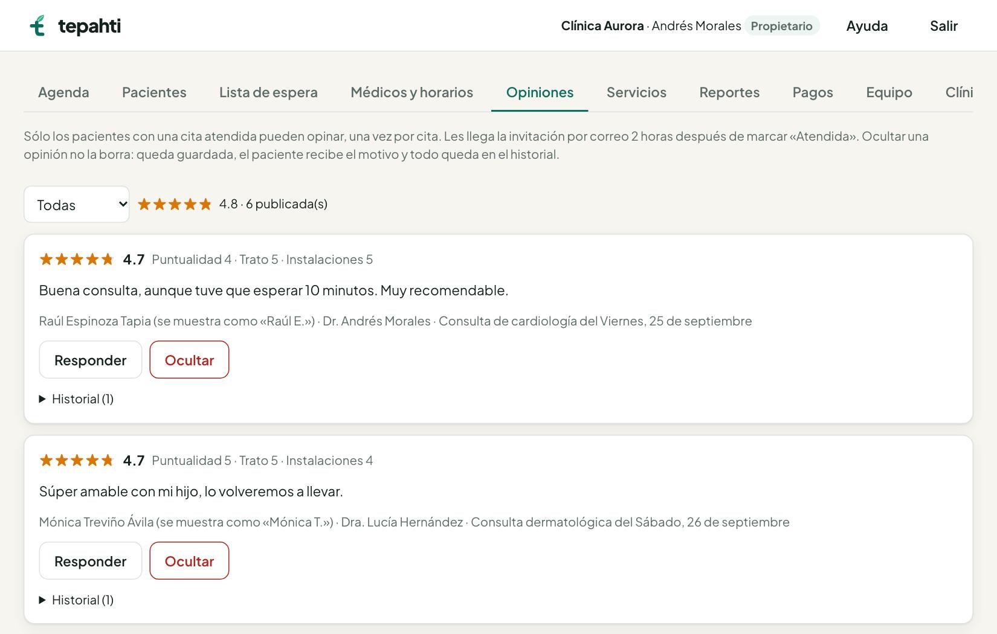Click the star rating of Mónica Treviño's review
997x634 pixels.
click(x=77, y=460)
